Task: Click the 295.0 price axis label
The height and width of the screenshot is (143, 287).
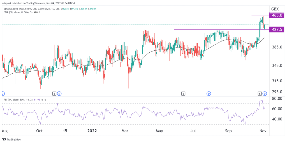Action: tap(277, 92)
